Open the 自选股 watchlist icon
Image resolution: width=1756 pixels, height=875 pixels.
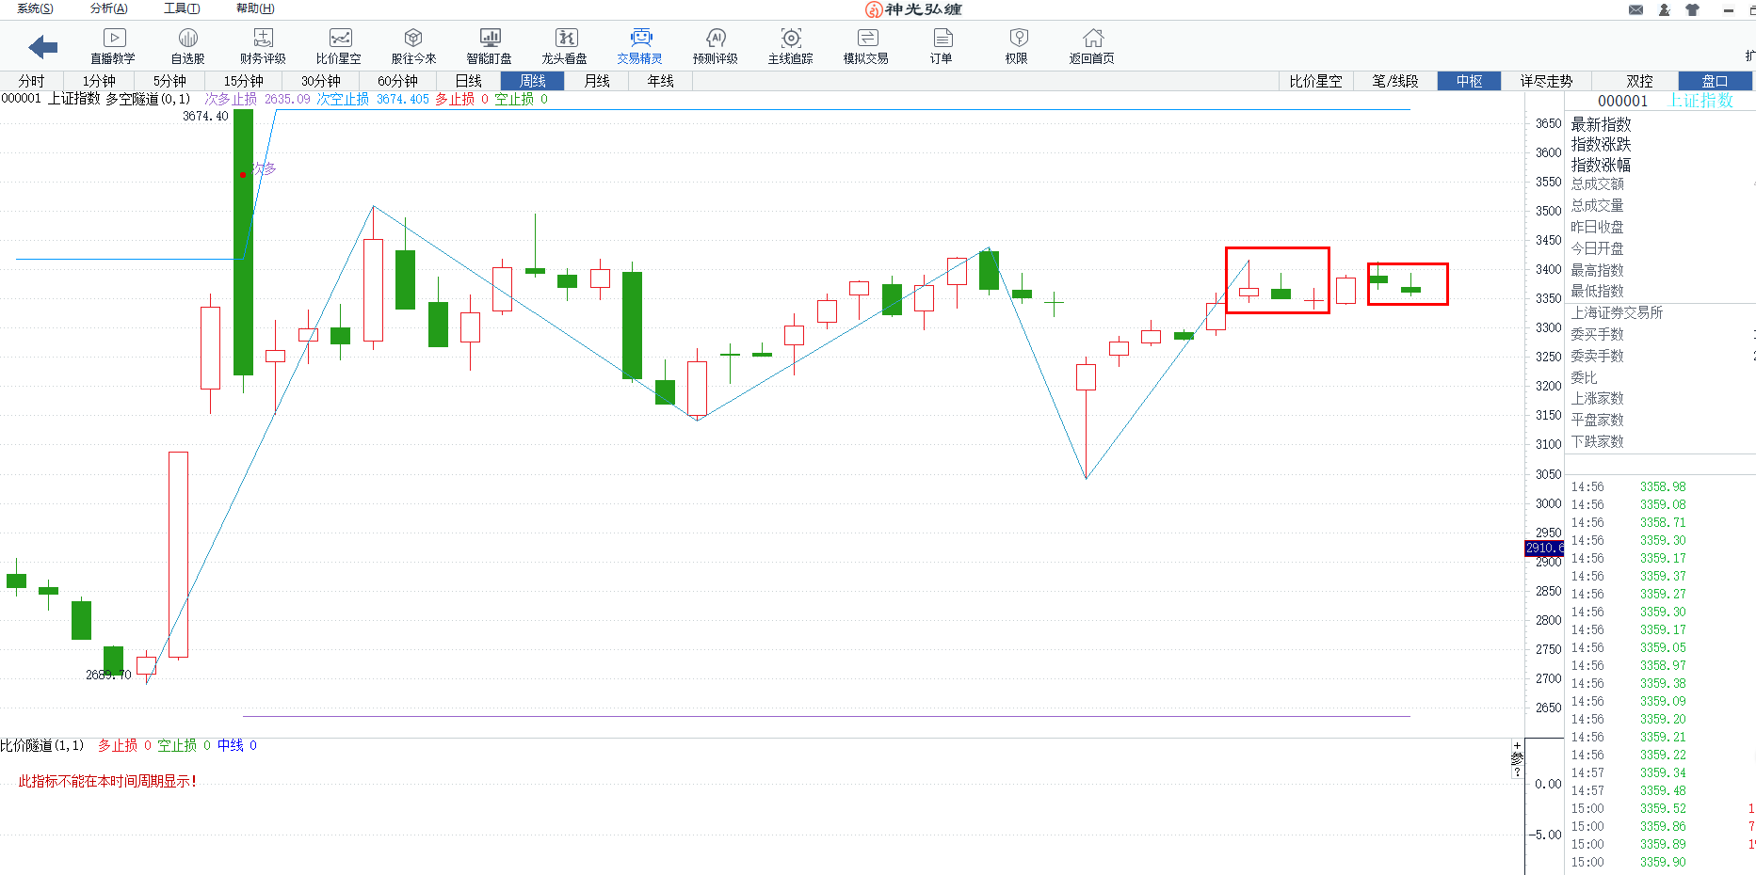point(187,45)
